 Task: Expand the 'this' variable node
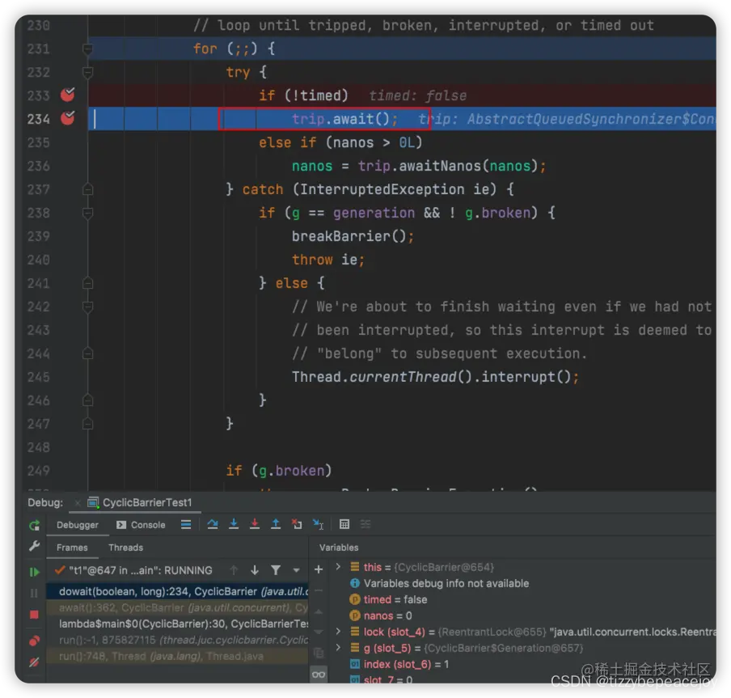click(339, 566)
